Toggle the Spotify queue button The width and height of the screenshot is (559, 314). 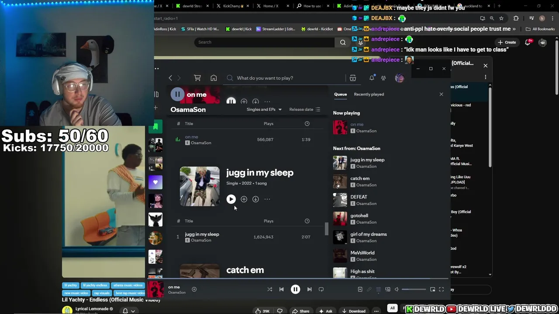378,289
